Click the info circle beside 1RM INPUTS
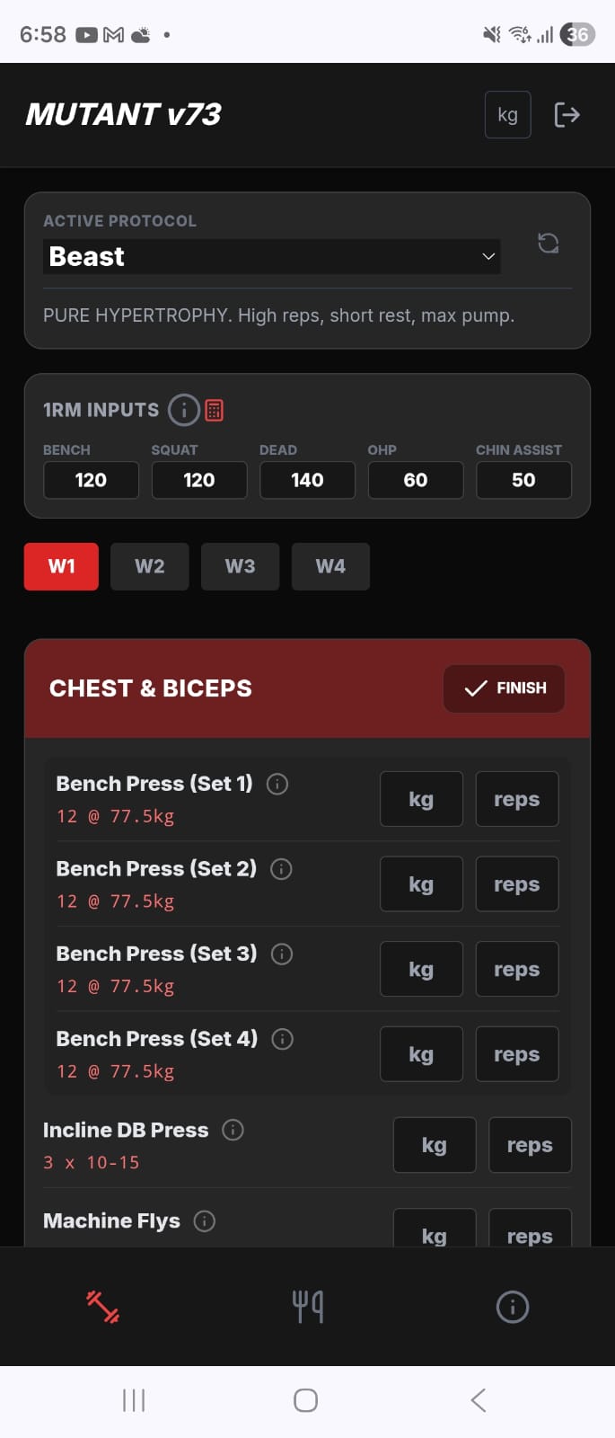Image resolution: width=615 pixels, height=1438 pixels. click(x=183, y=410)
